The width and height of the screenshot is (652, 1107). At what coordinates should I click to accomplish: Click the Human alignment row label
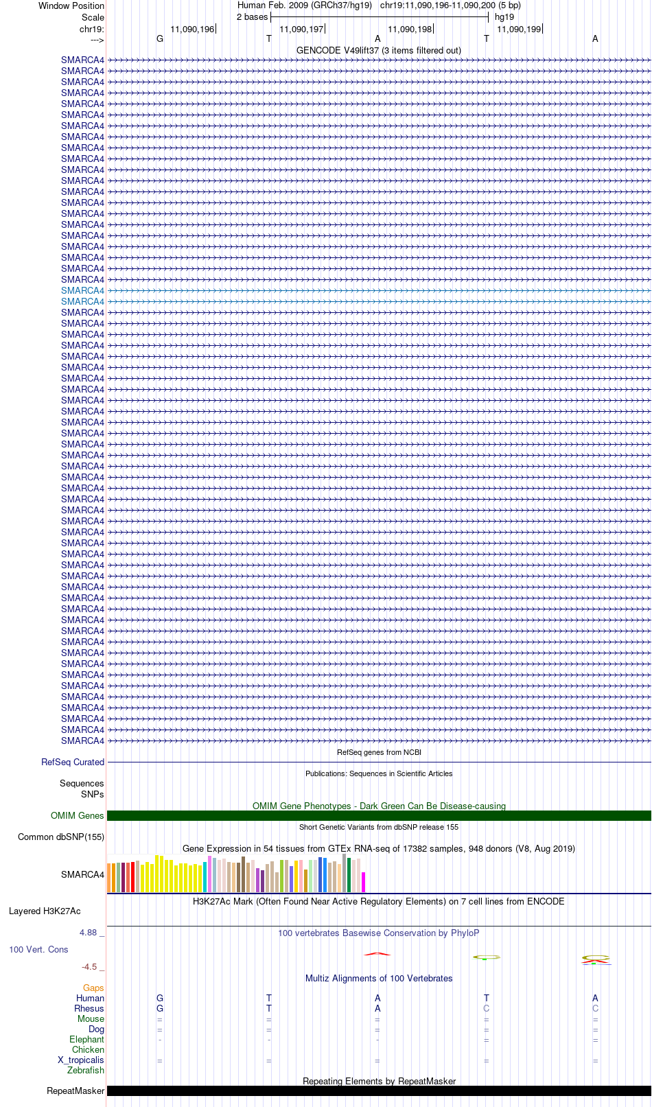tap(90, 998)
